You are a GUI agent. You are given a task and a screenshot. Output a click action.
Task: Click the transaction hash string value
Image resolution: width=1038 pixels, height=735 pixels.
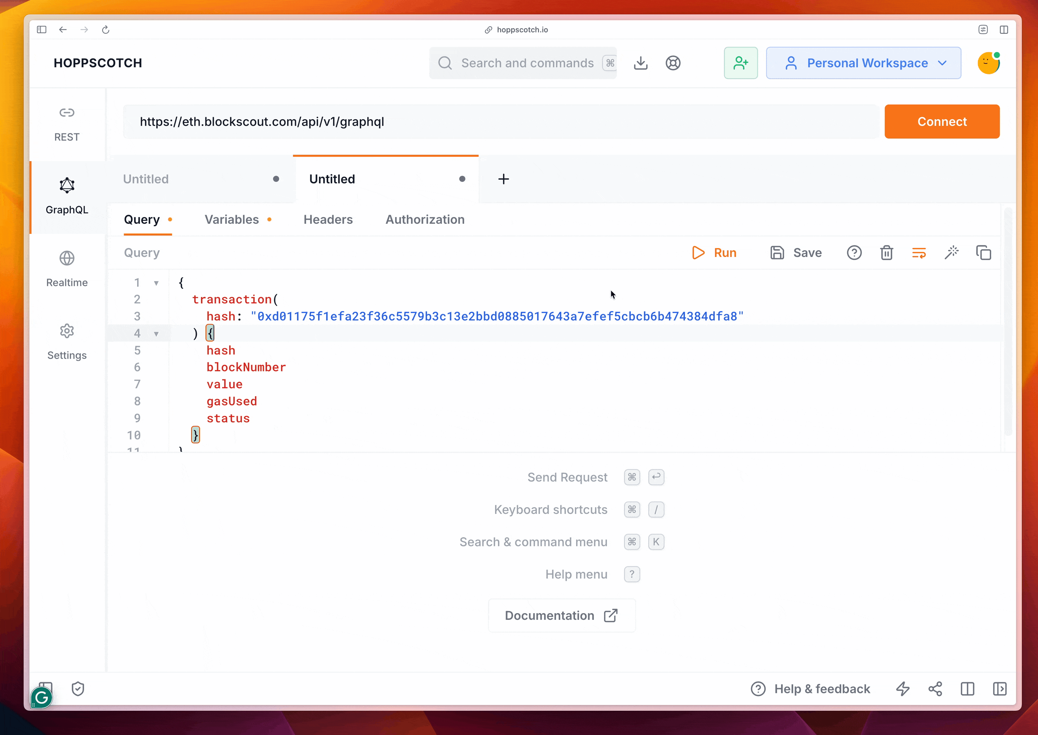497,316
